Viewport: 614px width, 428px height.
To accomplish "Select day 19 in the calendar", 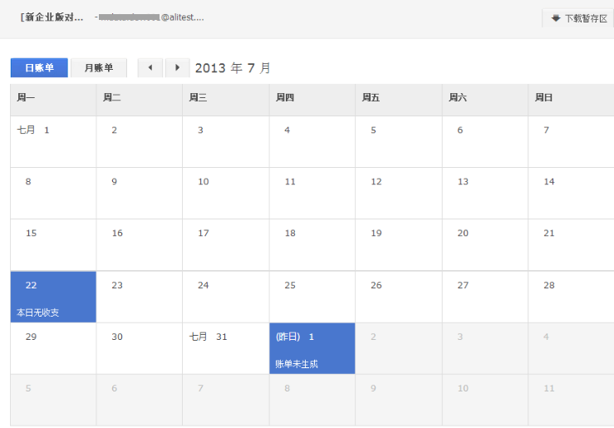I will 399,244.
